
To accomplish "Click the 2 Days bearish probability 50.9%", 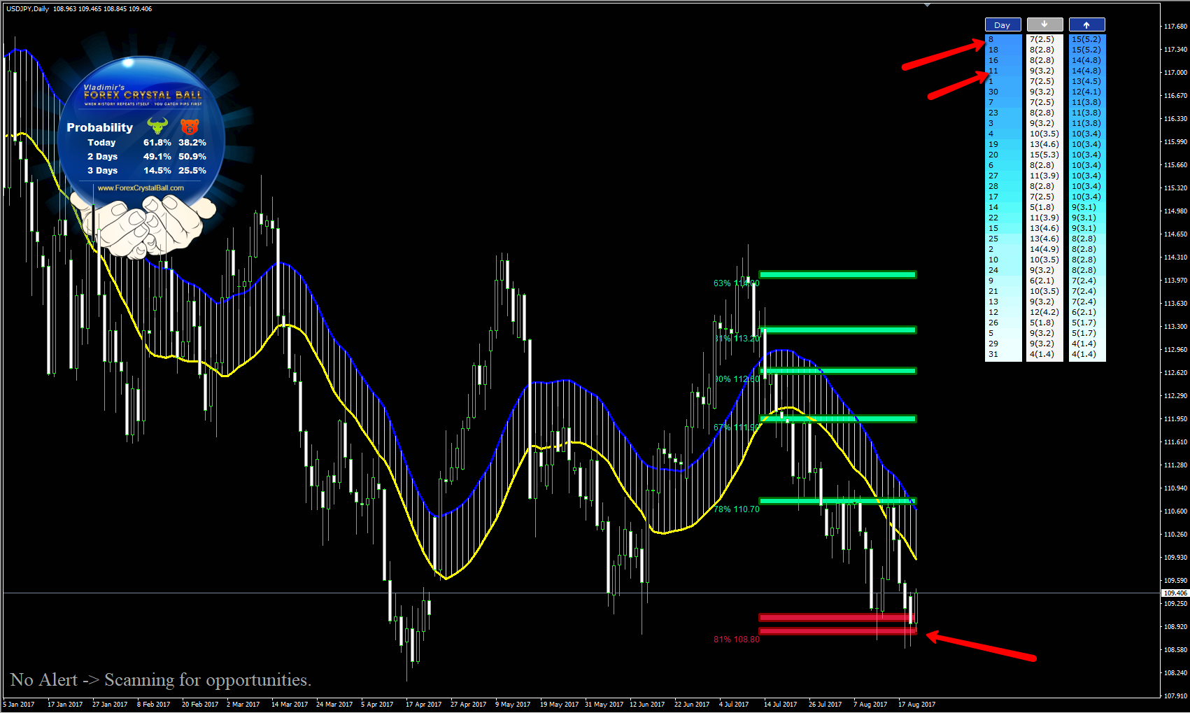I will (192, 157).
